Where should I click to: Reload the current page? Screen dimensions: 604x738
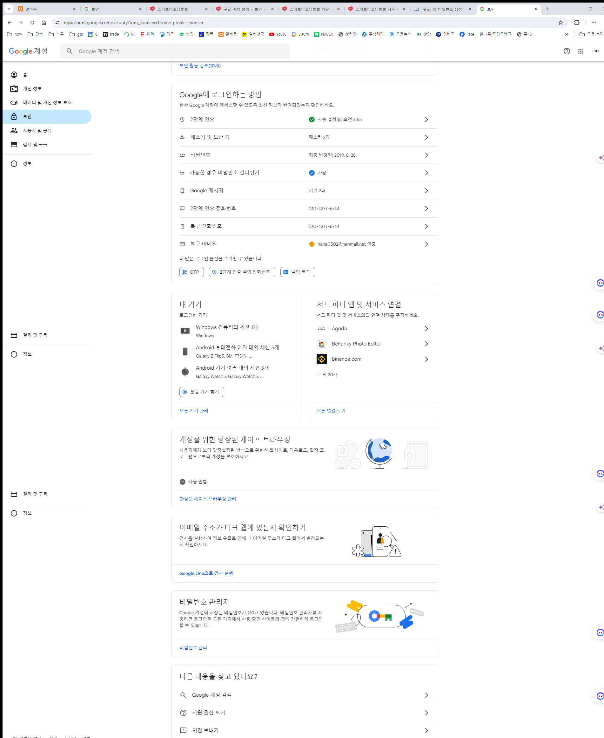32,23
